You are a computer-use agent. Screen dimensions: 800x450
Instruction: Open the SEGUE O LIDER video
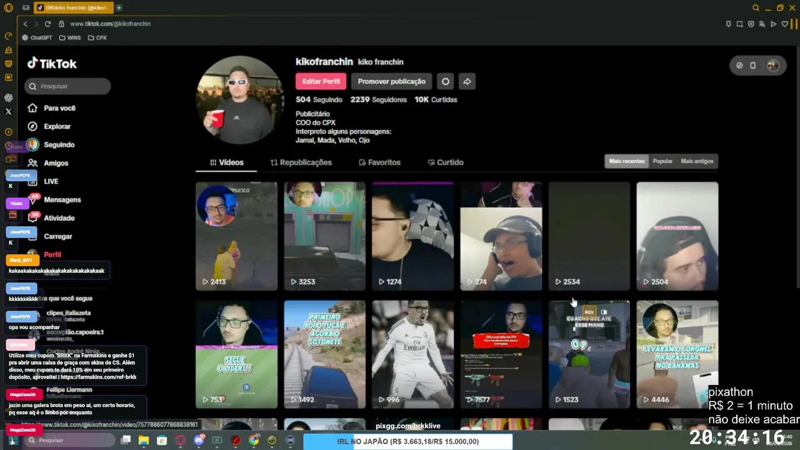[236, 354]
